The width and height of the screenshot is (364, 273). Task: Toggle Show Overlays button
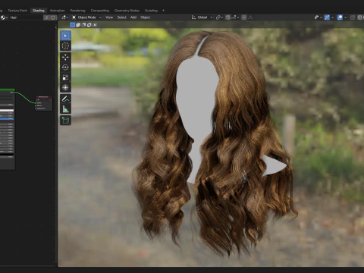click(x=340, y=17)
